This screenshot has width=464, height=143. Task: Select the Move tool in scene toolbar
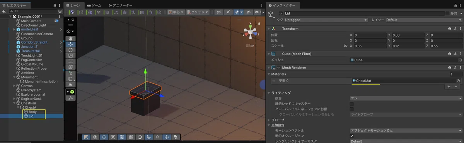pyautogui.click(x=70, y=44)
